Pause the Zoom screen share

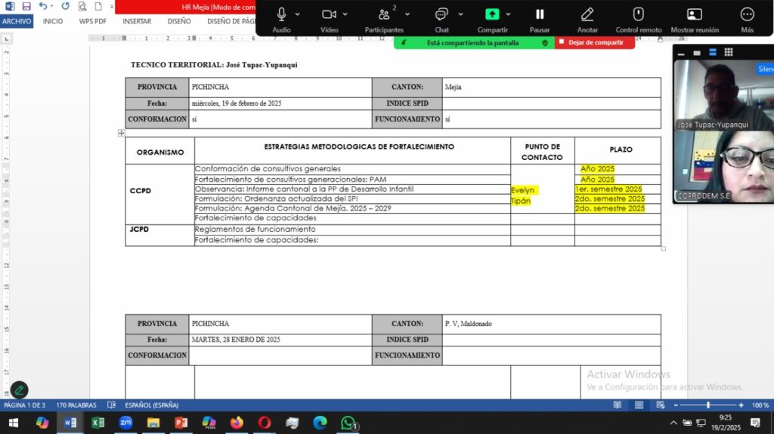click(540, 14)
